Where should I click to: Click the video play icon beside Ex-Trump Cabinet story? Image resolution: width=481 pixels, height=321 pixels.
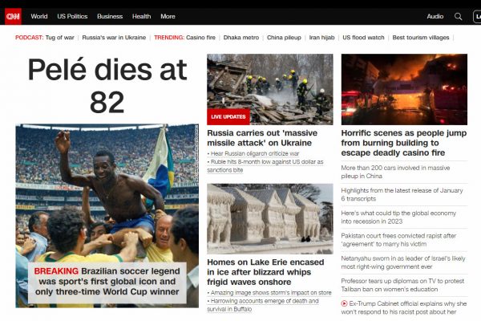[344, 303]
